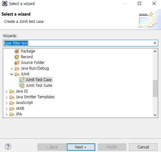The image size is (161, 152).
Task: Expand the JavaScript category
Action: [x=7, y=103]
